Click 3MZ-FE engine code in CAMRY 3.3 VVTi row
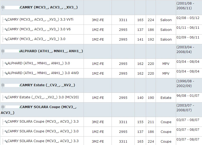 coord(98,20)
